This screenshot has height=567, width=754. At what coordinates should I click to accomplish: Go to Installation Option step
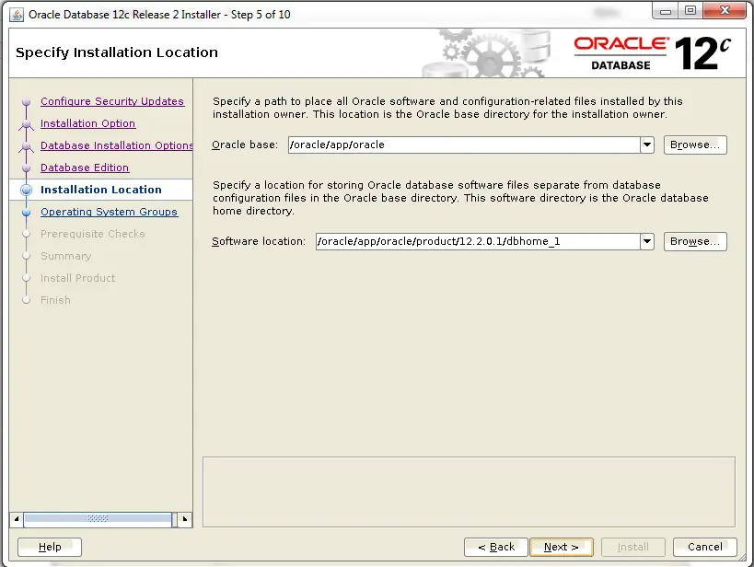tap(87, 123)
